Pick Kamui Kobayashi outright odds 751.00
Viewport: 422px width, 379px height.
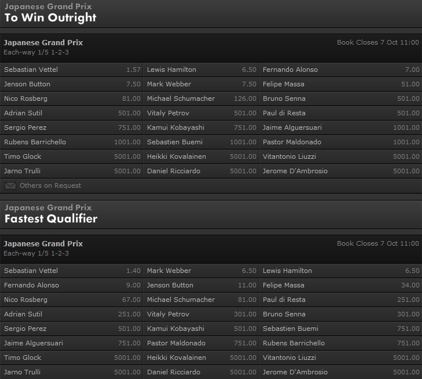coord(201,127)
